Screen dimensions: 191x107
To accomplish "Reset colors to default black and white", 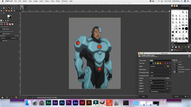I will (x=8, y=18).
